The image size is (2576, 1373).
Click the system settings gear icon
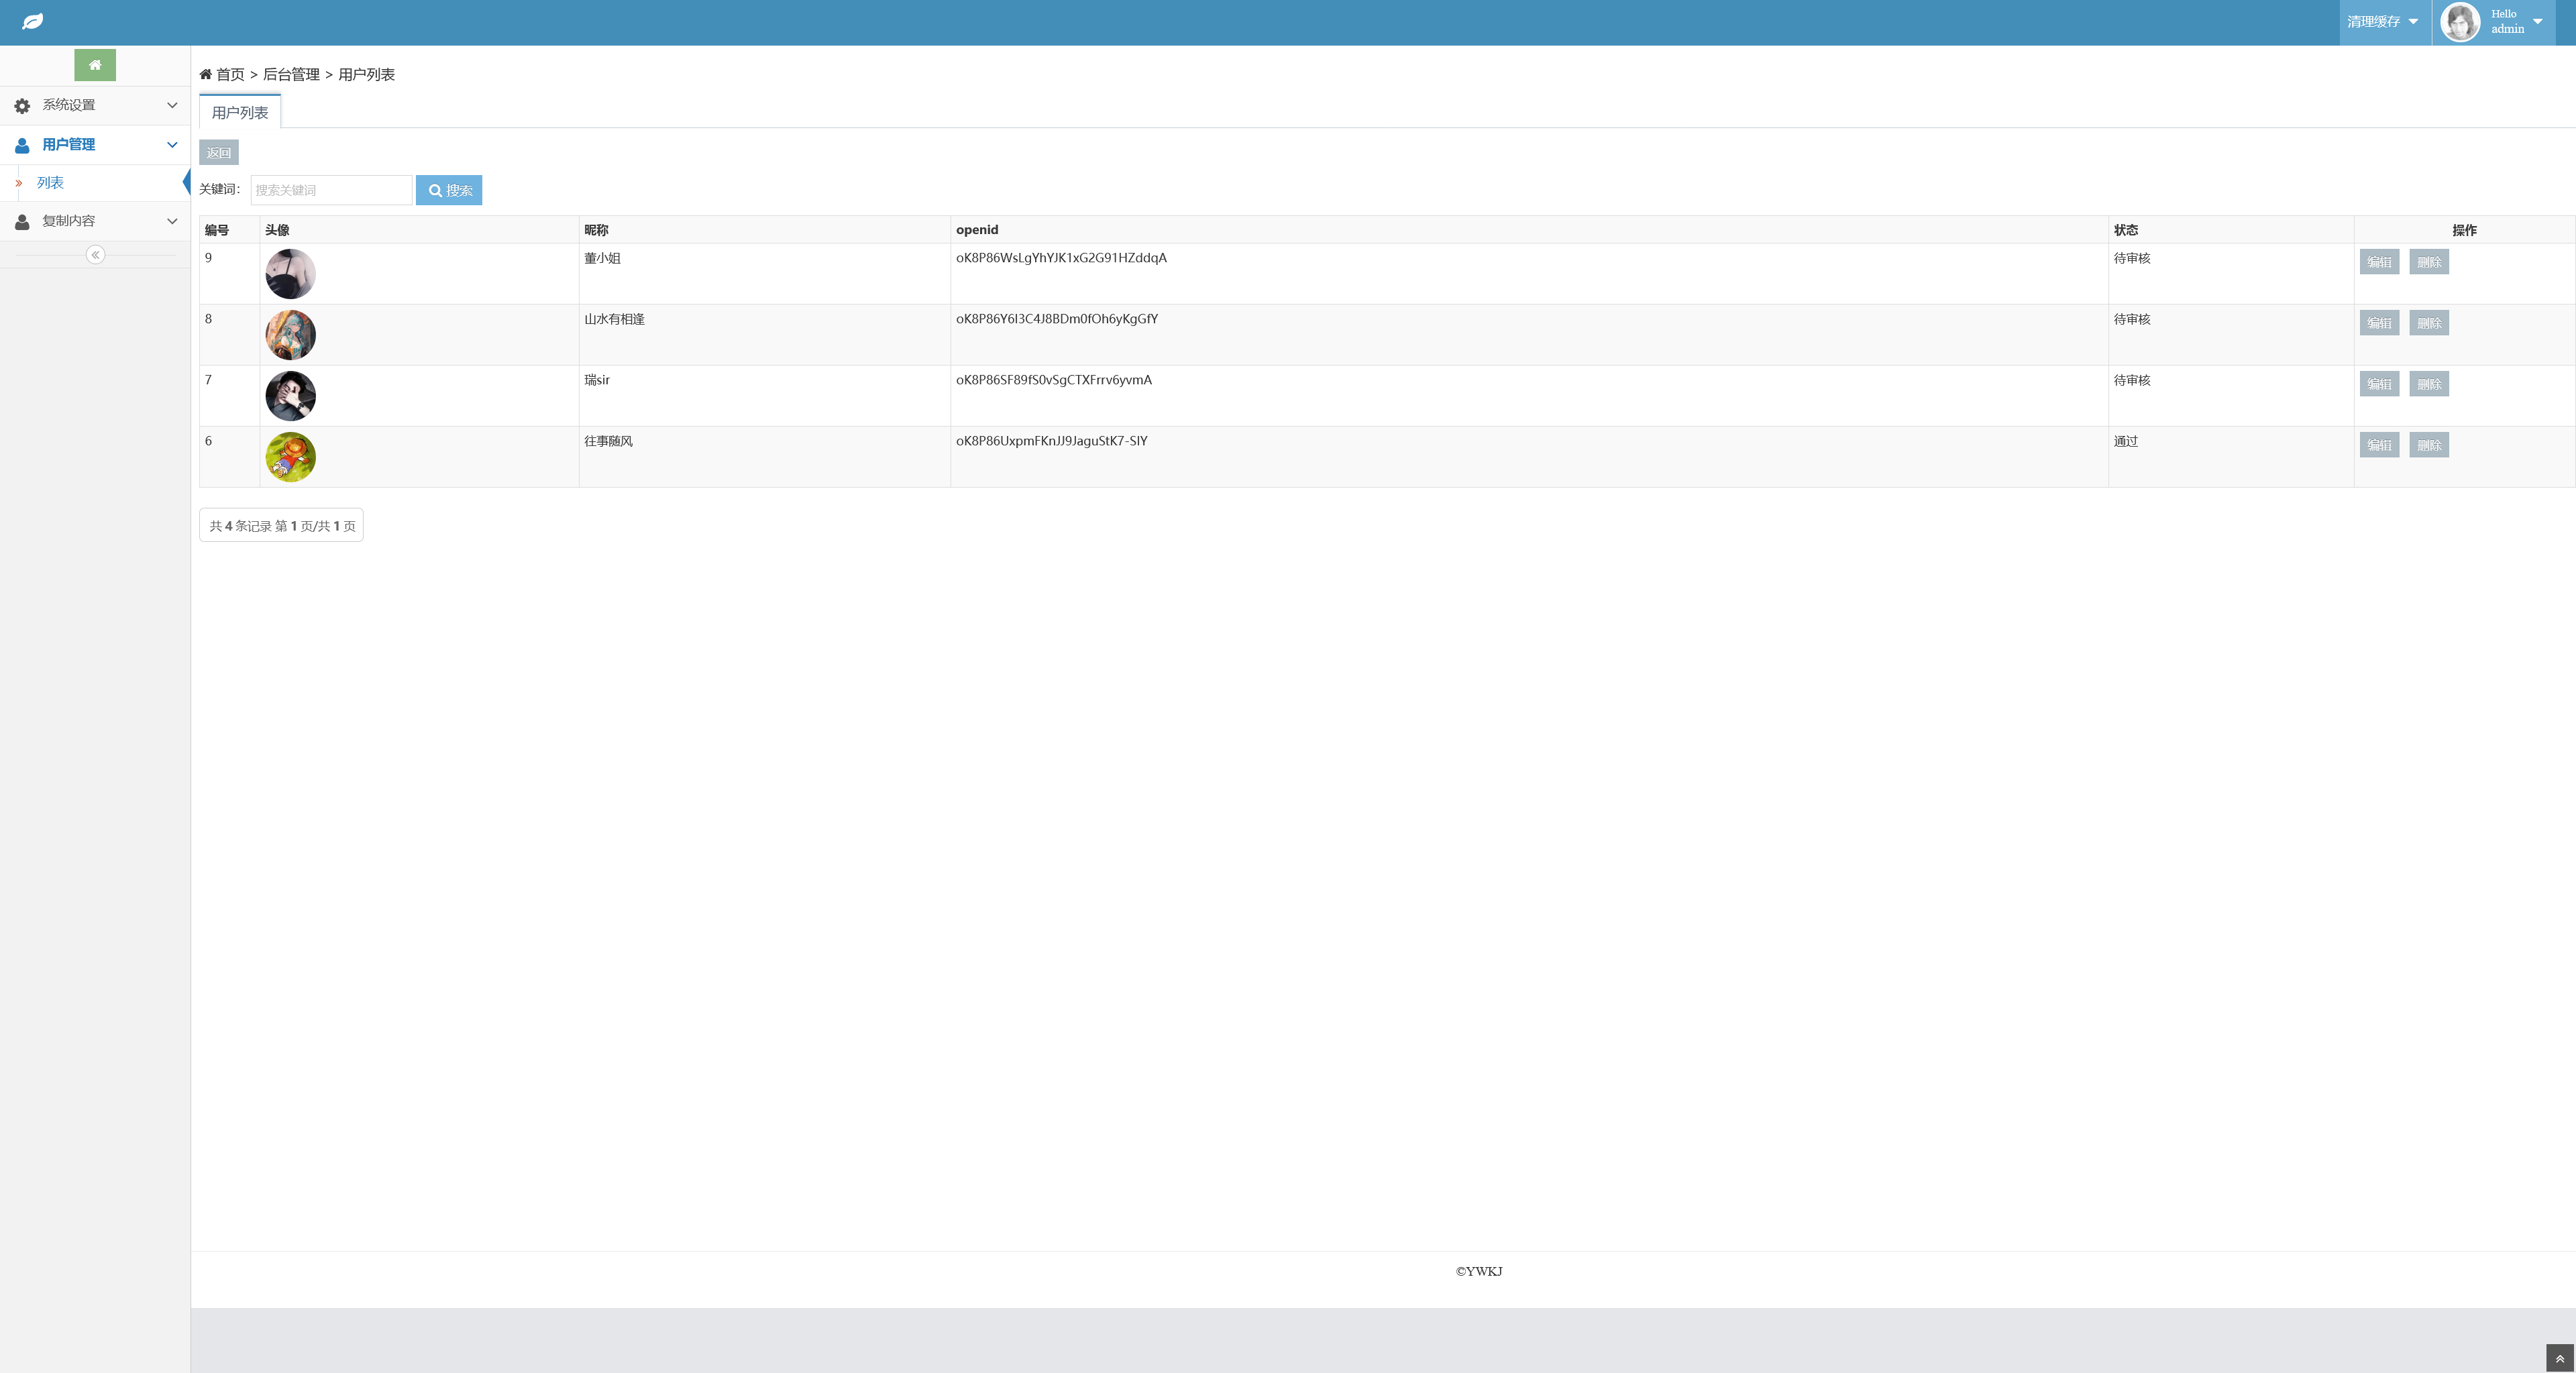22,105
